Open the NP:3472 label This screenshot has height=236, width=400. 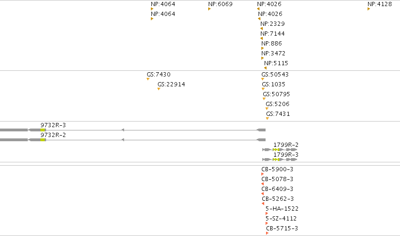pos(273,53)
